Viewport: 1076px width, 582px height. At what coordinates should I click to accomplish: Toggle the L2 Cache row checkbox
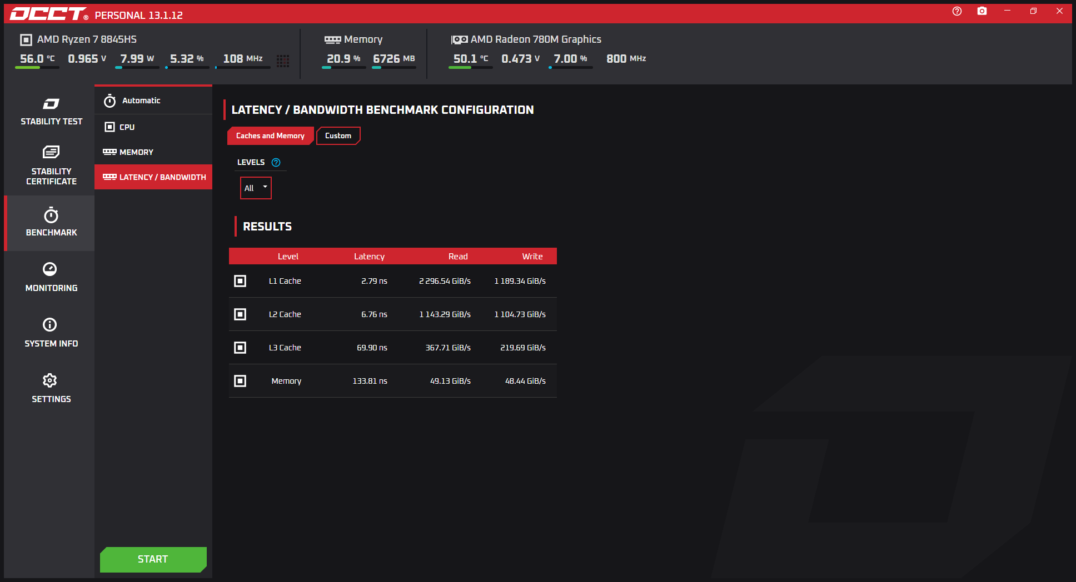pos(240,314)
